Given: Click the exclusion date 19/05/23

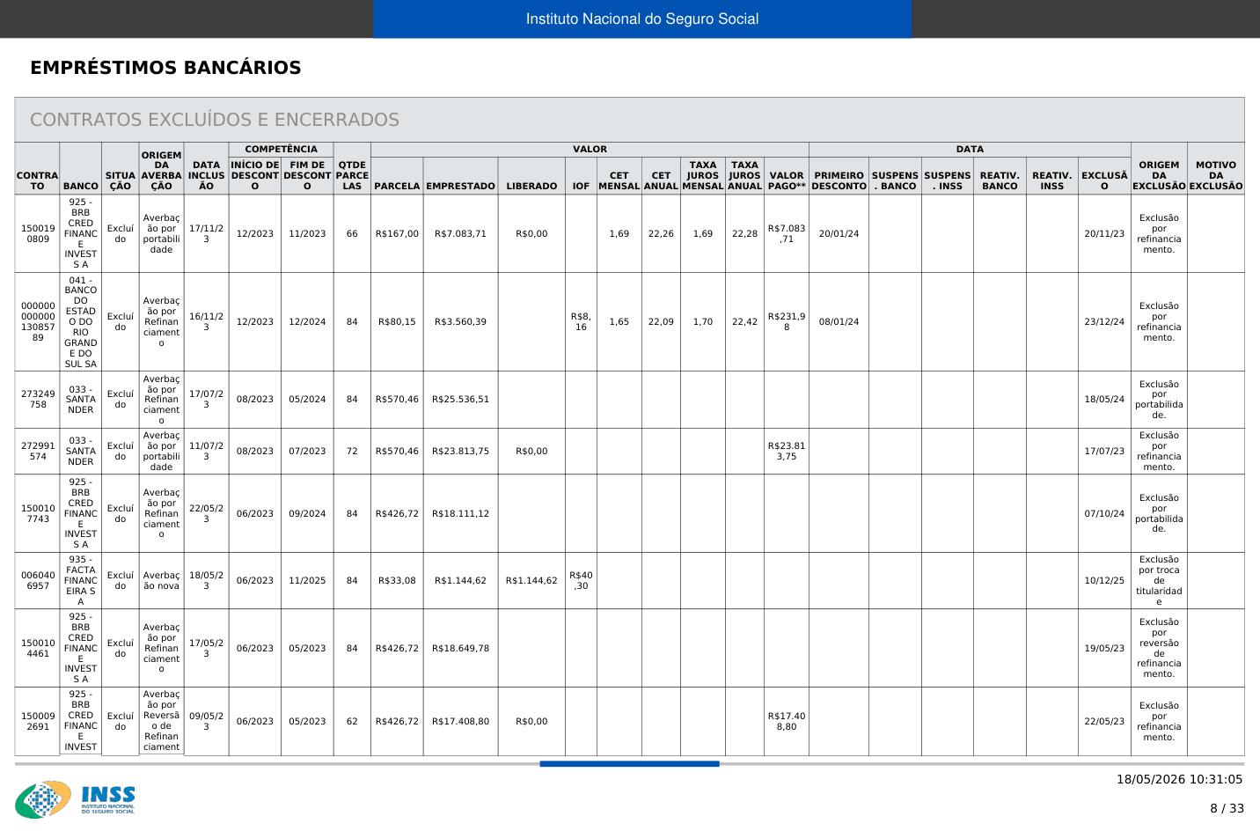Looking at the screenshot, I should (1104, 648).
